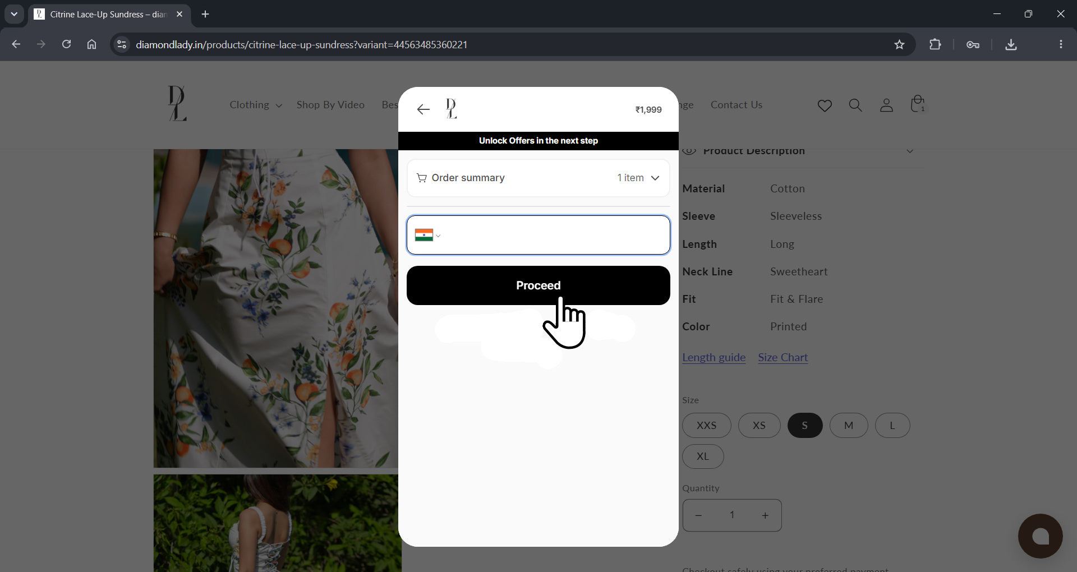Viewport: 1077px width, 572px height.
Task: Reload the page
Action: pyautogui.click(x=66, y=44)
